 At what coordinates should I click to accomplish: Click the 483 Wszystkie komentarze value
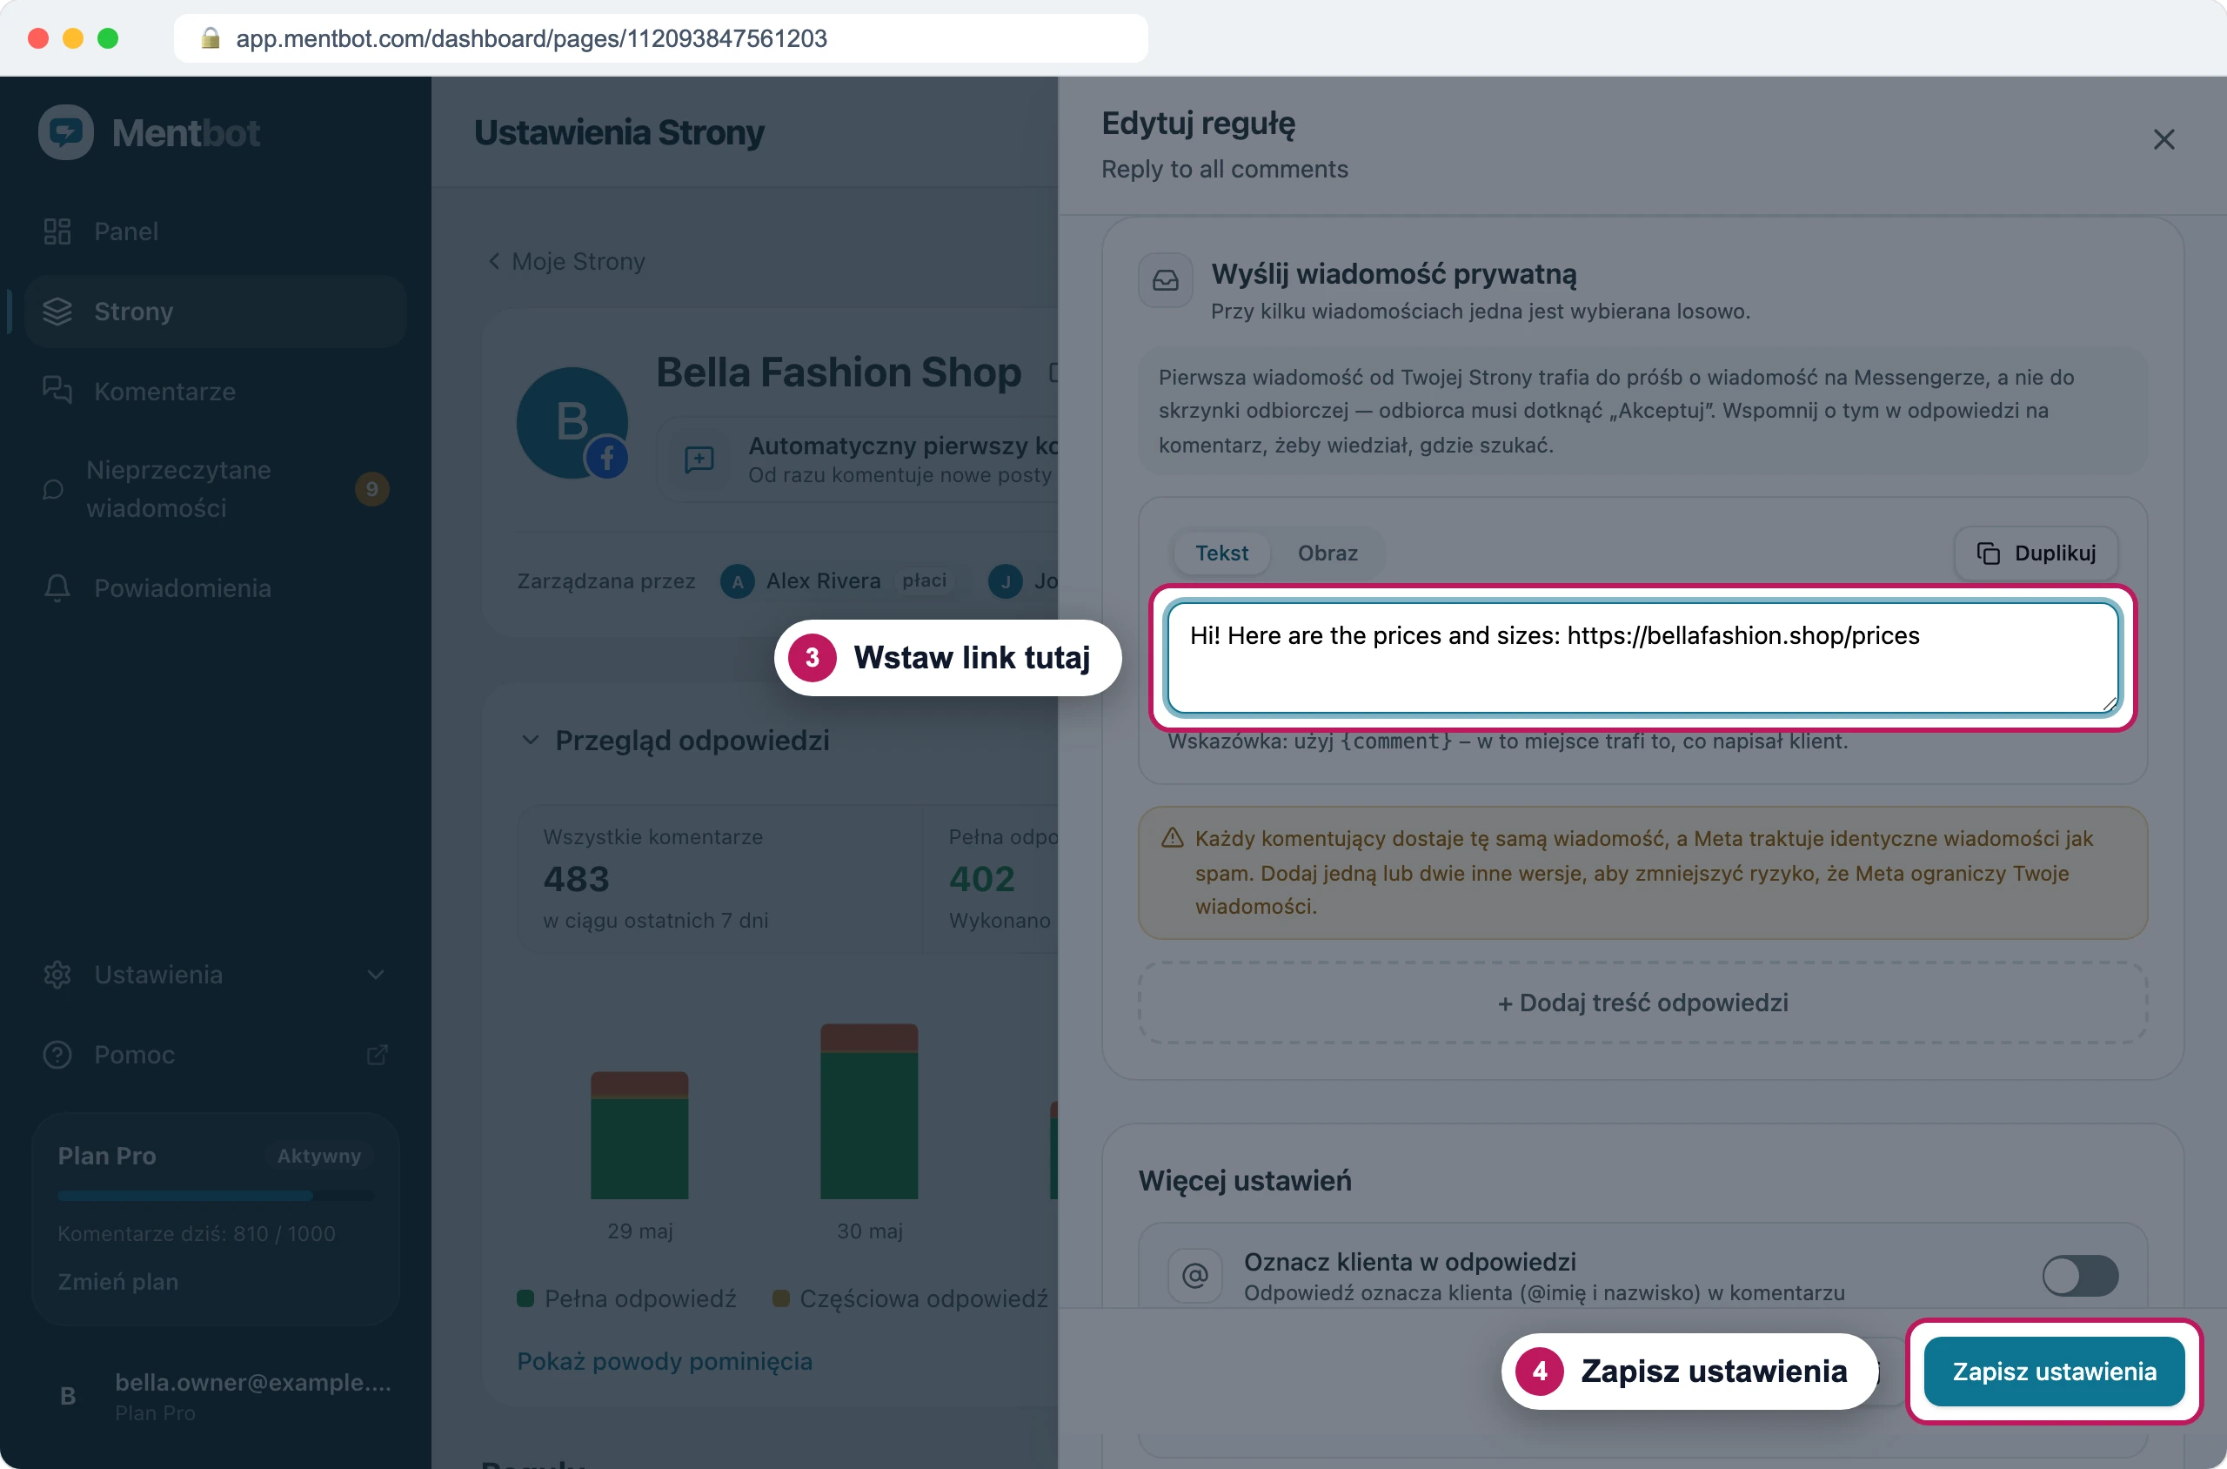click(576, 879)
